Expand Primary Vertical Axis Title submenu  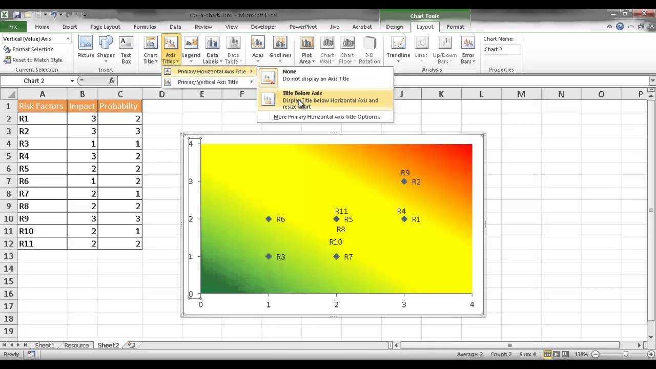tap(207, 82)
